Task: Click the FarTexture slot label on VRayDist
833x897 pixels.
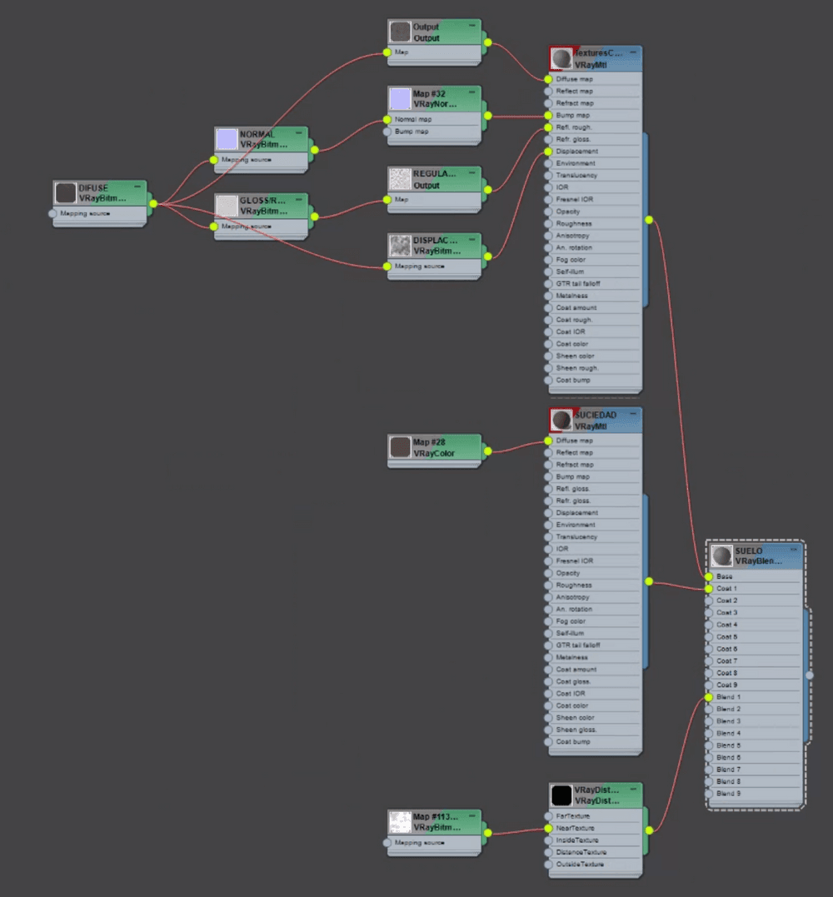Action: [x=573, y=816]
